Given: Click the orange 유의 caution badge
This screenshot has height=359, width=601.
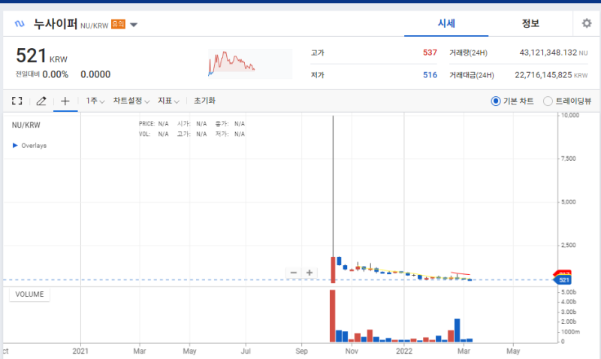Looking at the screenshot, I should pyautogui.click(x=118, y=24).
